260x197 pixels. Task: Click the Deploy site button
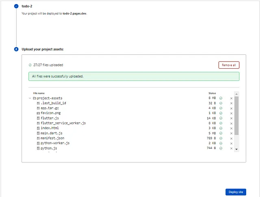pos(236,192)
